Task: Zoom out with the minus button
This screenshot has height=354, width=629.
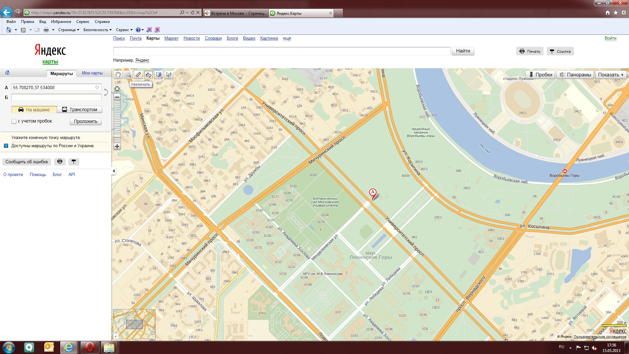Action: (x=117, y=97)
